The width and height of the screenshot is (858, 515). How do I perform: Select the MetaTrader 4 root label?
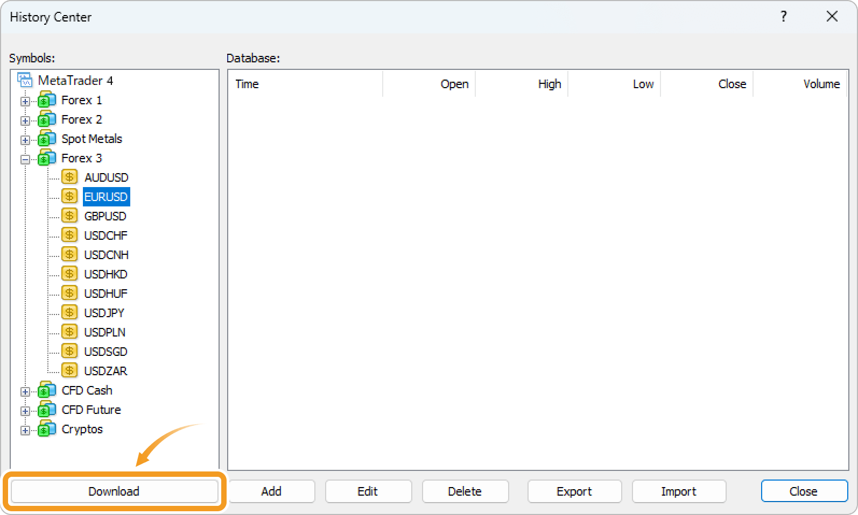pyautogui.click(x=75, y=81)
